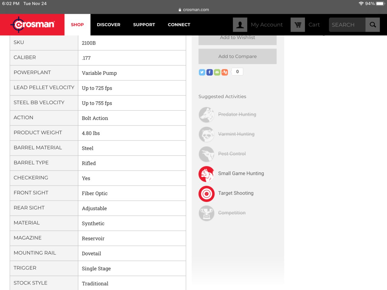This screenshot has width=387, height=290.
Task: Click the Traditional stock style value
Action: click(x=95, y=284)
